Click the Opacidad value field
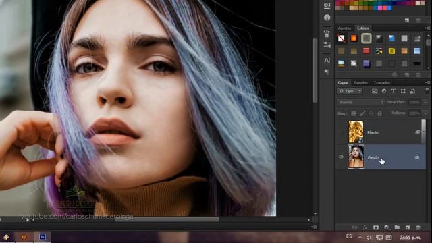This screenshot has width=432, height=243. (414, 102)
